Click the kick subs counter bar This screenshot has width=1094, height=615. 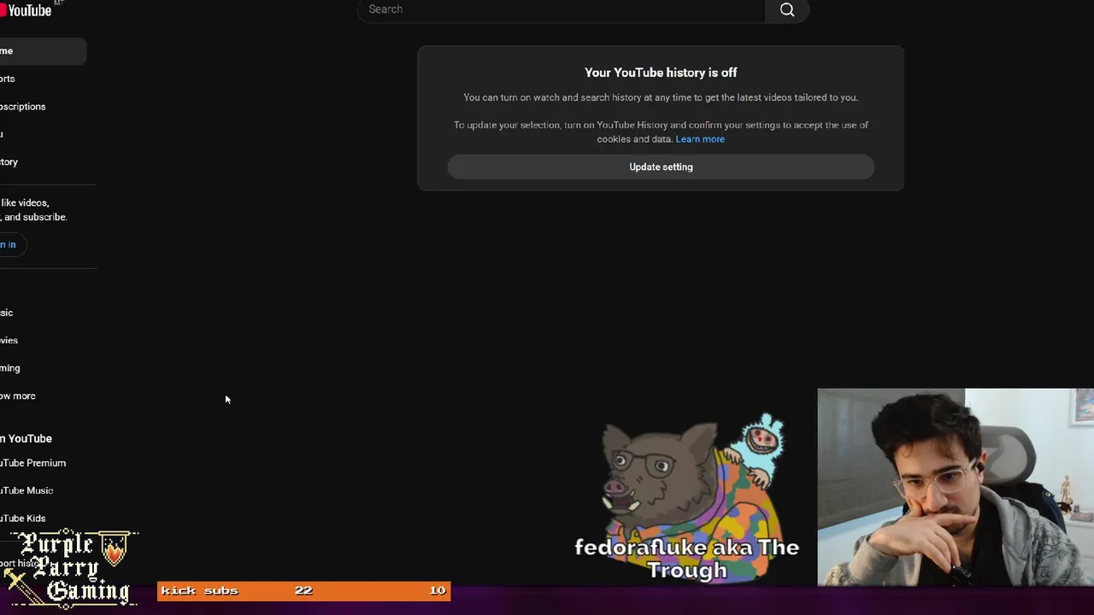click(x=303, y=590)
